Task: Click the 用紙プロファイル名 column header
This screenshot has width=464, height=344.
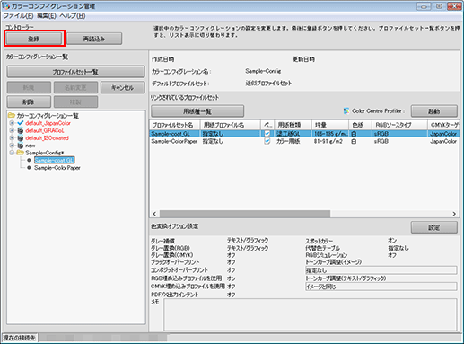Action: coord(231,125)
